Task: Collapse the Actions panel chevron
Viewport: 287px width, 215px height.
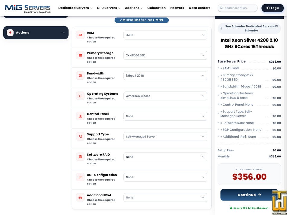Action: click(63, 33)
